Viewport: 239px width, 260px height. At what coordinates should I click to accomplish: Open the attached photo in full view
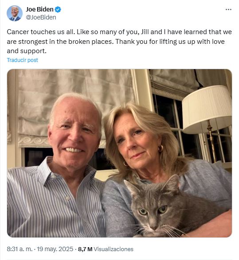119,153
